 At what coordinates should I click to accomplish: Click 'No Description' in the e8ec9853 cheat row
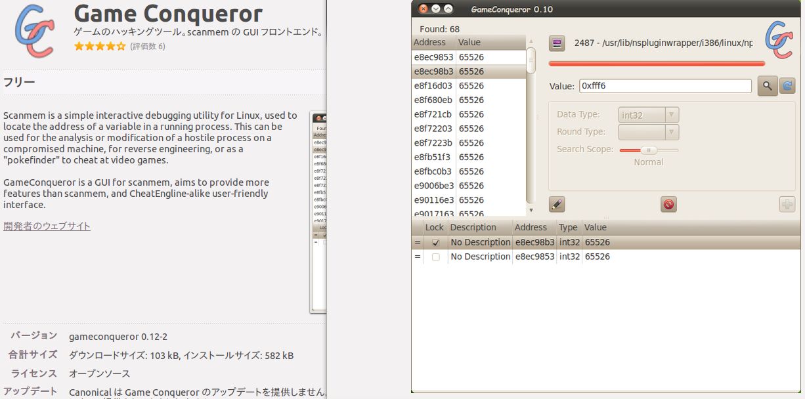481,257
